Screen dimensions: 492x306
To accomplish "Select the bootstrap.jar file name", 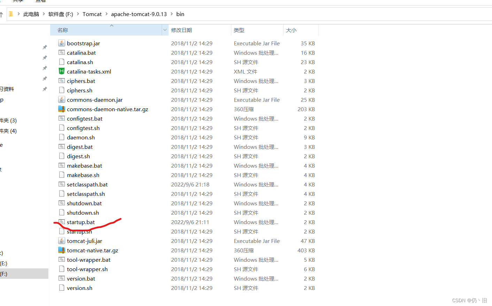I will tap(83, 43).
